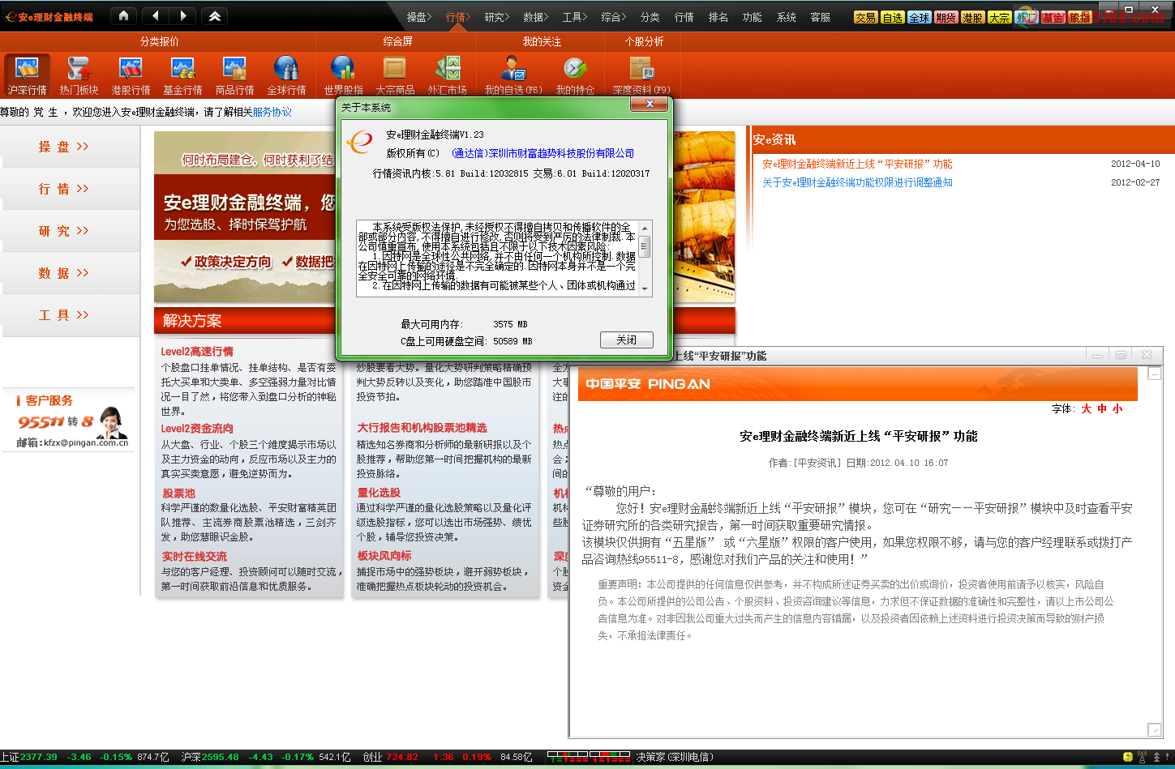Open the 通达信 company link in dialog
This screenshot has width=1175, height=769.
(543, 153)
